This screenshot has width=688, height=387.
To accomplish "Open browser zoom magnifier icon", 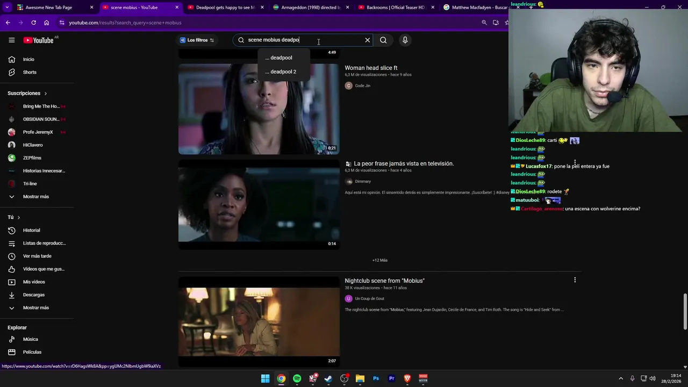I will point(484,23).
